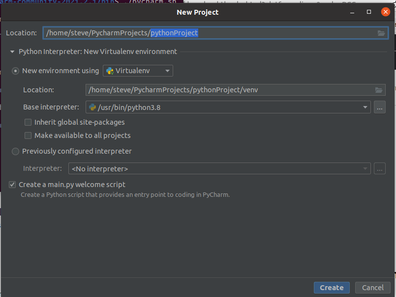Open the No interpreter dropdown
Viewport: 396px width, 297px height.
219,168
